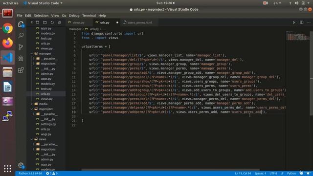Click the manager breadcrumb segment
Image resolution: width=313 pixels, height=176 pixels.
click(x=75, y=29)
